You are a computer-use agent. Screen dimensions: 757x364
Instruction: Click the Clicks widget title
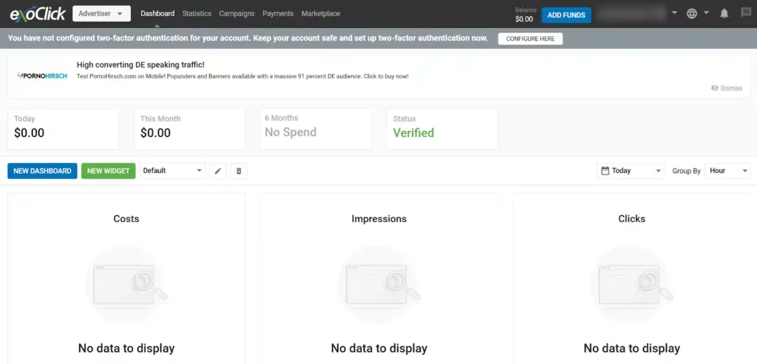click(x=631, y=218)
